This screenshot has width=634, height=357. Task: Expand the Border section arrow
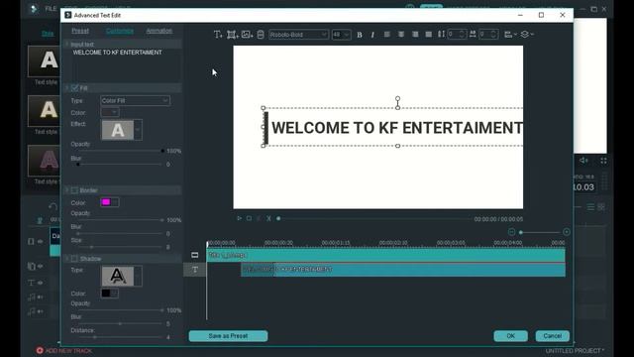[67, 190]
